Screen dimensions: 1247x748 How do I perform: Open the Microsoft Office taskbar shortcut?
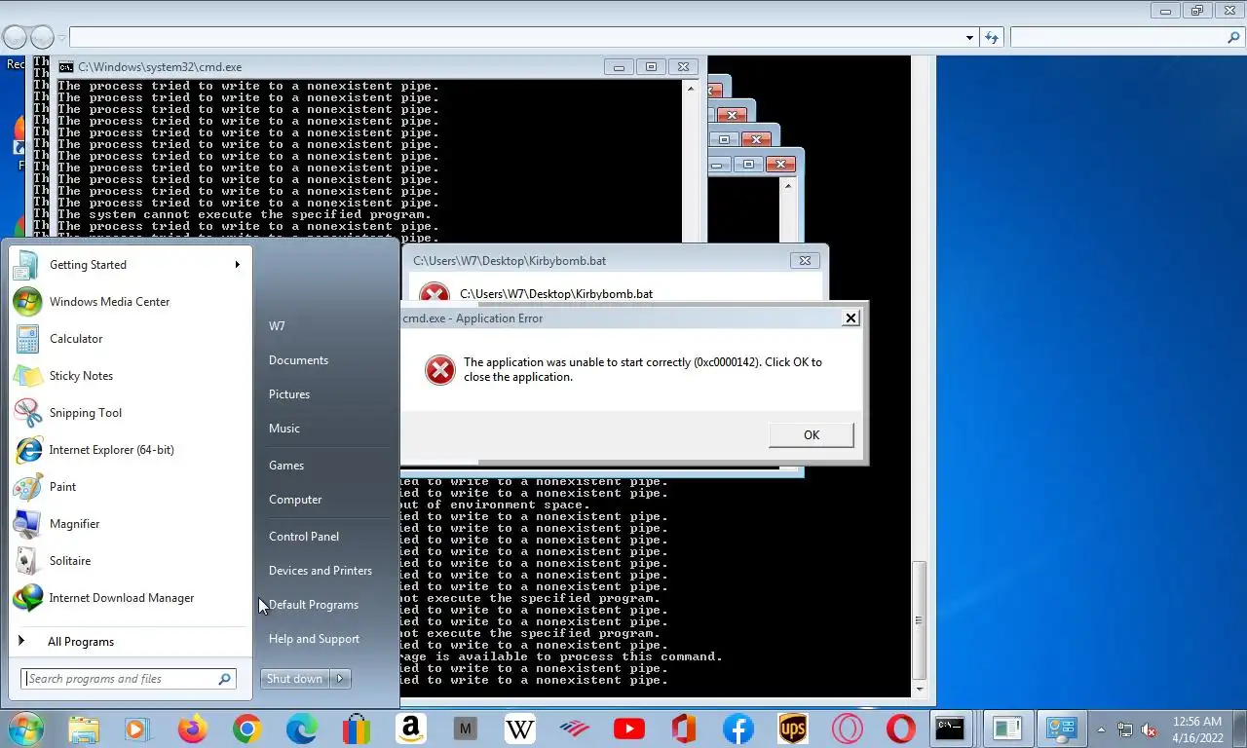[x=684, y=729]
